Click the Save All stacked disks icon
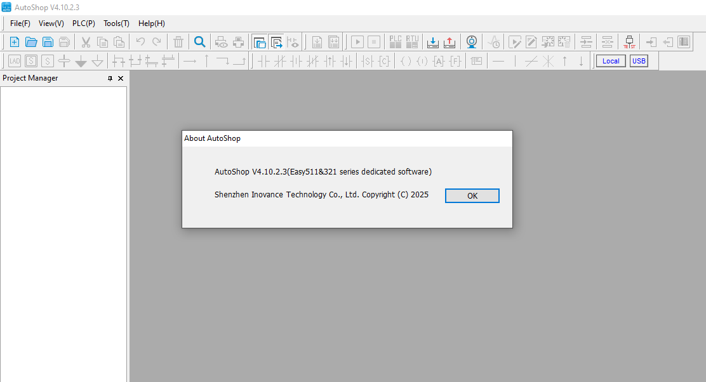 pyautogui.click(x=64, y=43)
